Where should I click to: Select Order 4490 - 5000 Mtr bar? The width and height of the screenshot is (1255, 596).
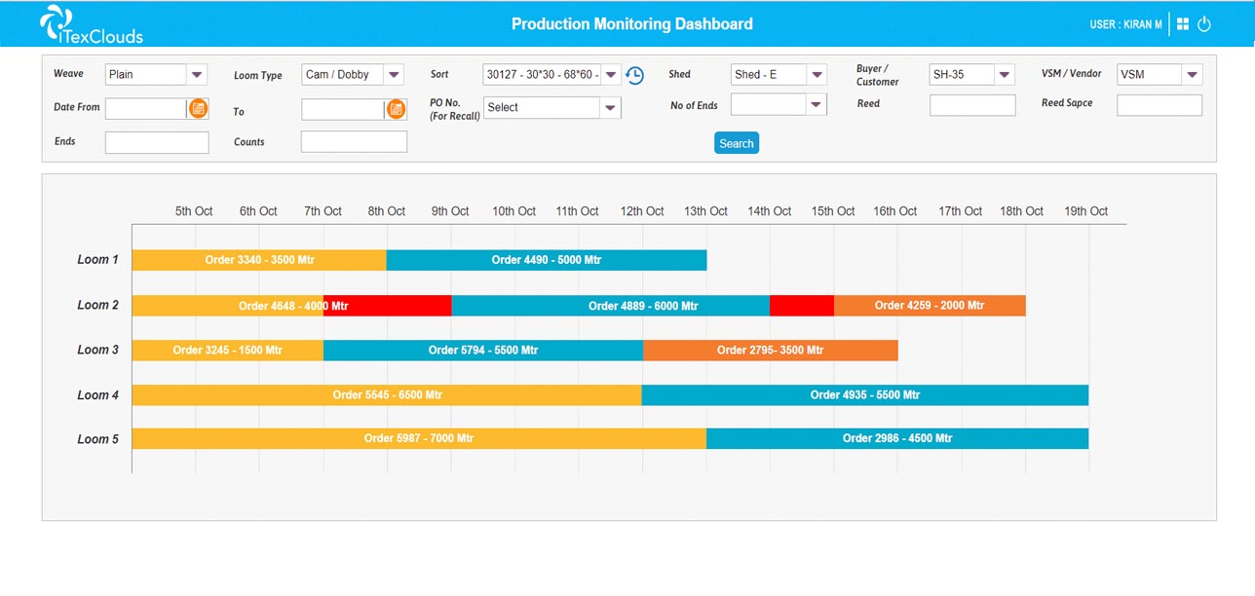546,260
